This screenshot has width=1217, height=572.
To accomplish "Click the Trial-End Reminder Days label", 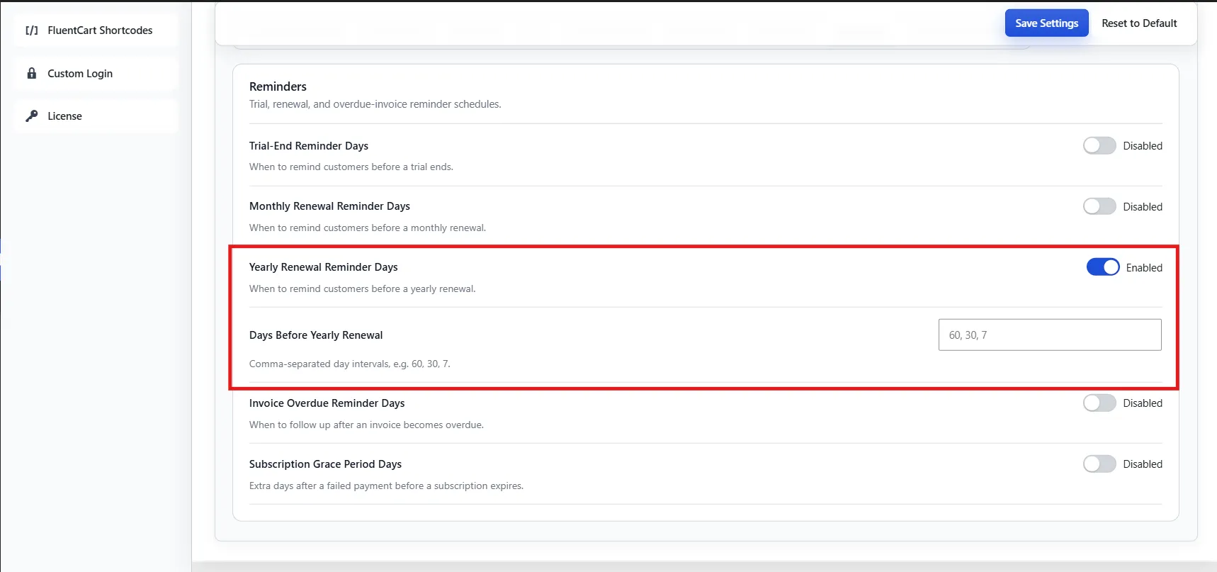I will [x=309, y=146].
